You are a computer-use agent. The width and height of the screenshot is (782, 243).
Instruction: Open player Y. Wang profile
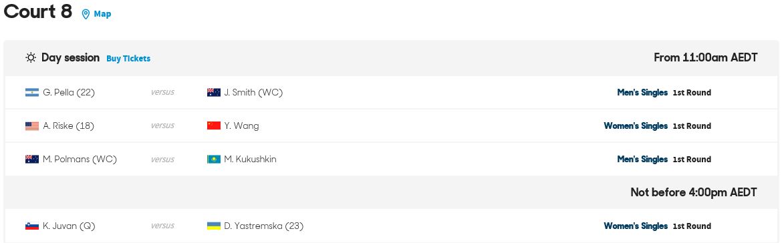click(x=241, y=126)
